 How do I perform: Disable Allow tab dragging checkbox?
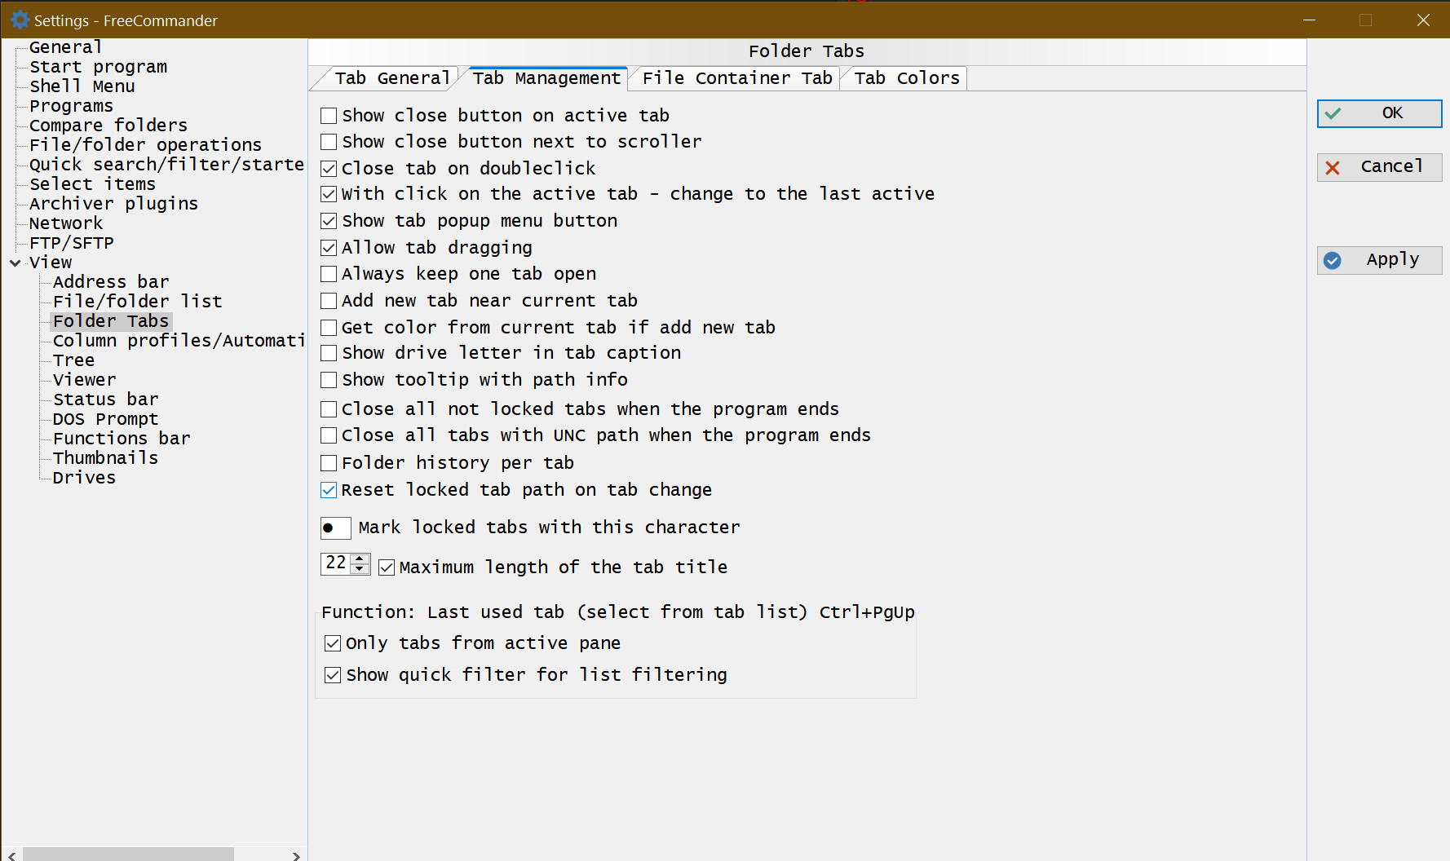tap(329, 248)
